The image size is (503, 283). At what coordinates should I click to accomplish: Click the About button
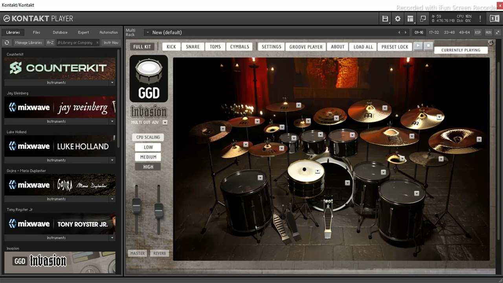point(338,47)
